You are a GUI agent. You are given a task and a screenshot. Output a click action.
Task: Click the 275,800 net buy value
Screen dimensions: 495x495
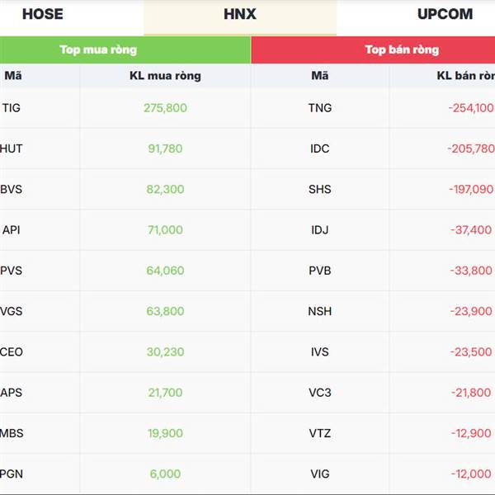[166, 108]
